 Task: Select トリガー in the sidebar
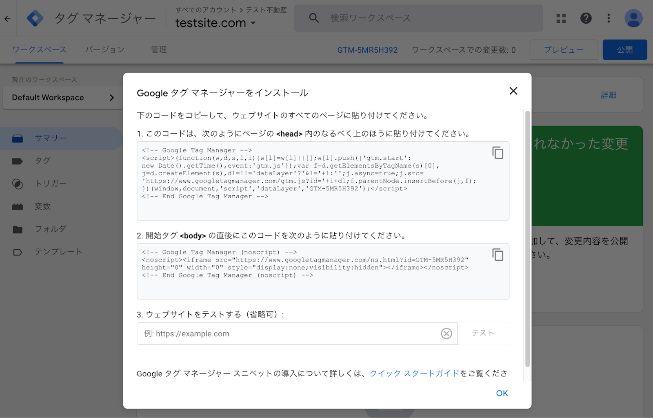(x=51, y=183)
